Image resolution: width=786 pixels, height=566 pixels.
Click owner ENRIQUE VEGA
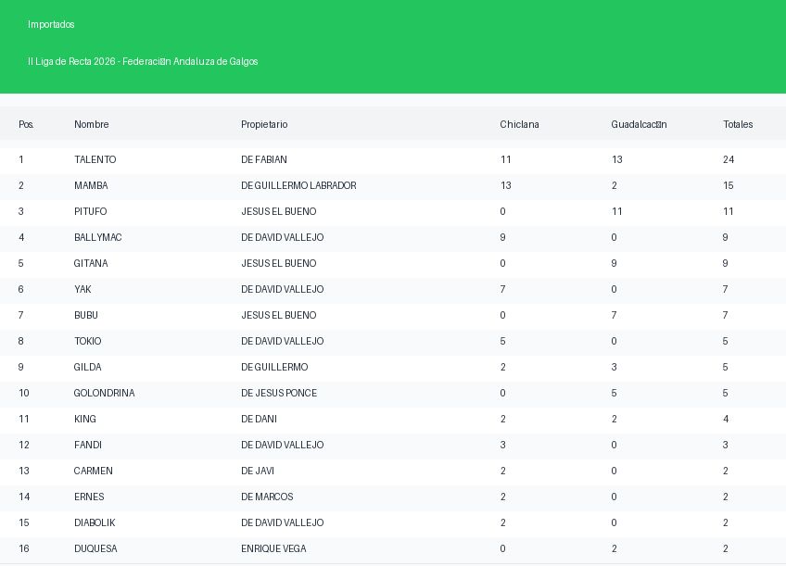[x=273, y=548]
